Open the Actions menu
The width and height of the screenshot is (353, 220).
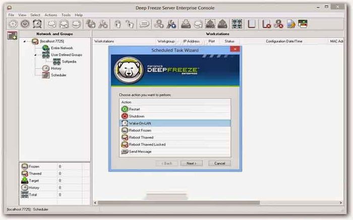coord(50,15)
